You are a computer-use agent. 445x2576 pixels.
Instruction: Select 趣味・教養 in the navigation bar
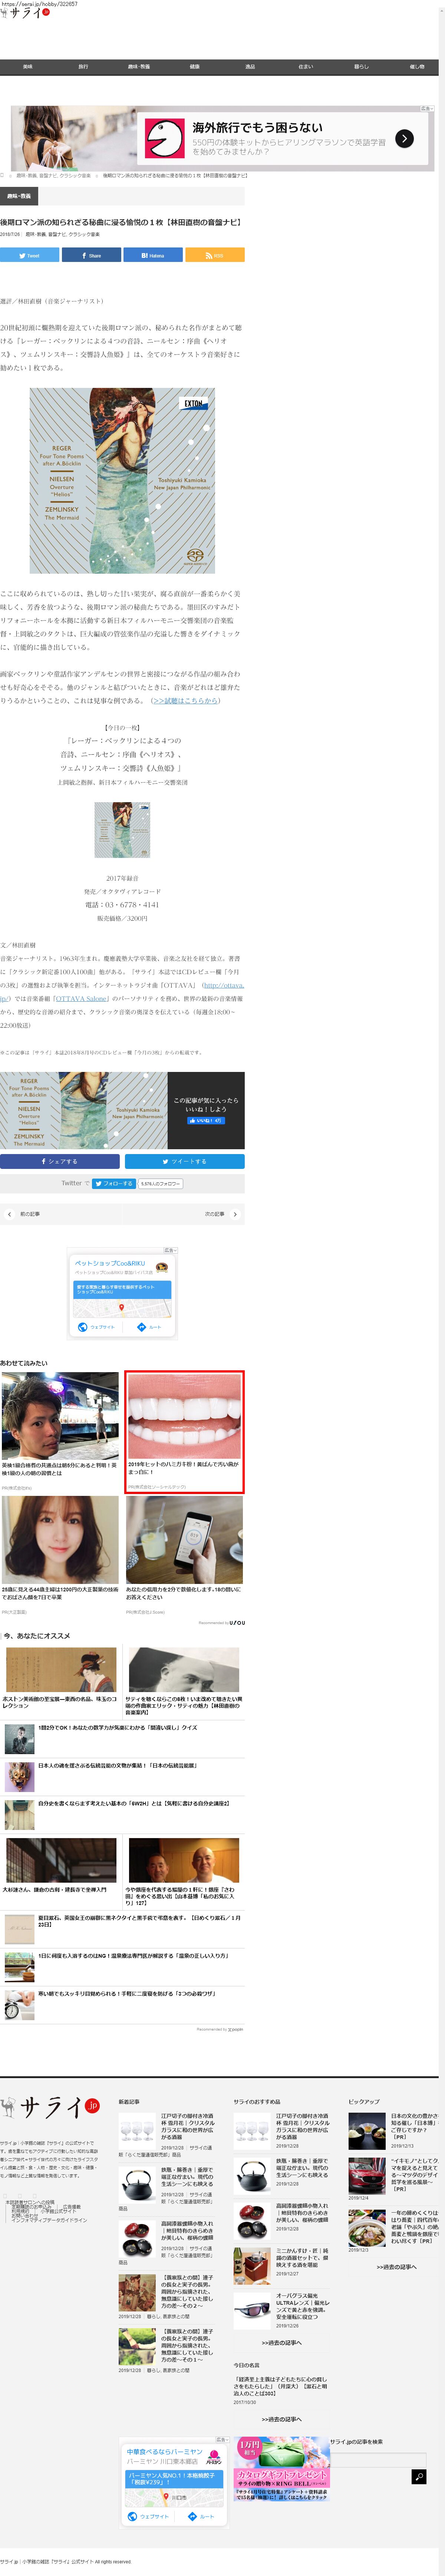pyautogui.click(x=139, y=67)
